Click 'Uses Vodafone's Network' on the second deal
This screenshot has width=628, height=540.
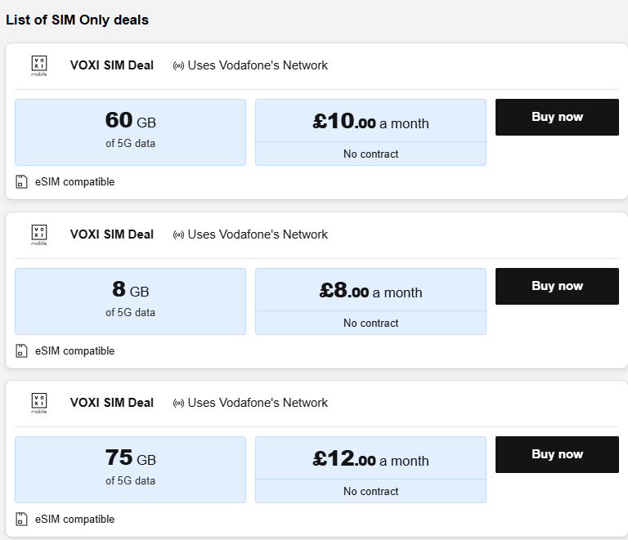click(x=258, y=234)
